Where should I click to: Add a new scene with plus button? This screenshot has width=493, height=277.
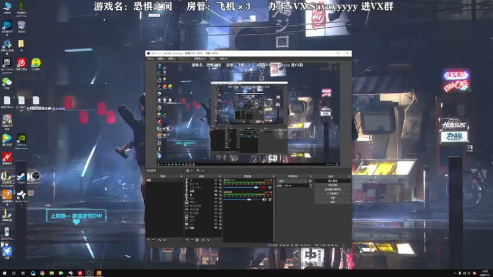point(149,239)
